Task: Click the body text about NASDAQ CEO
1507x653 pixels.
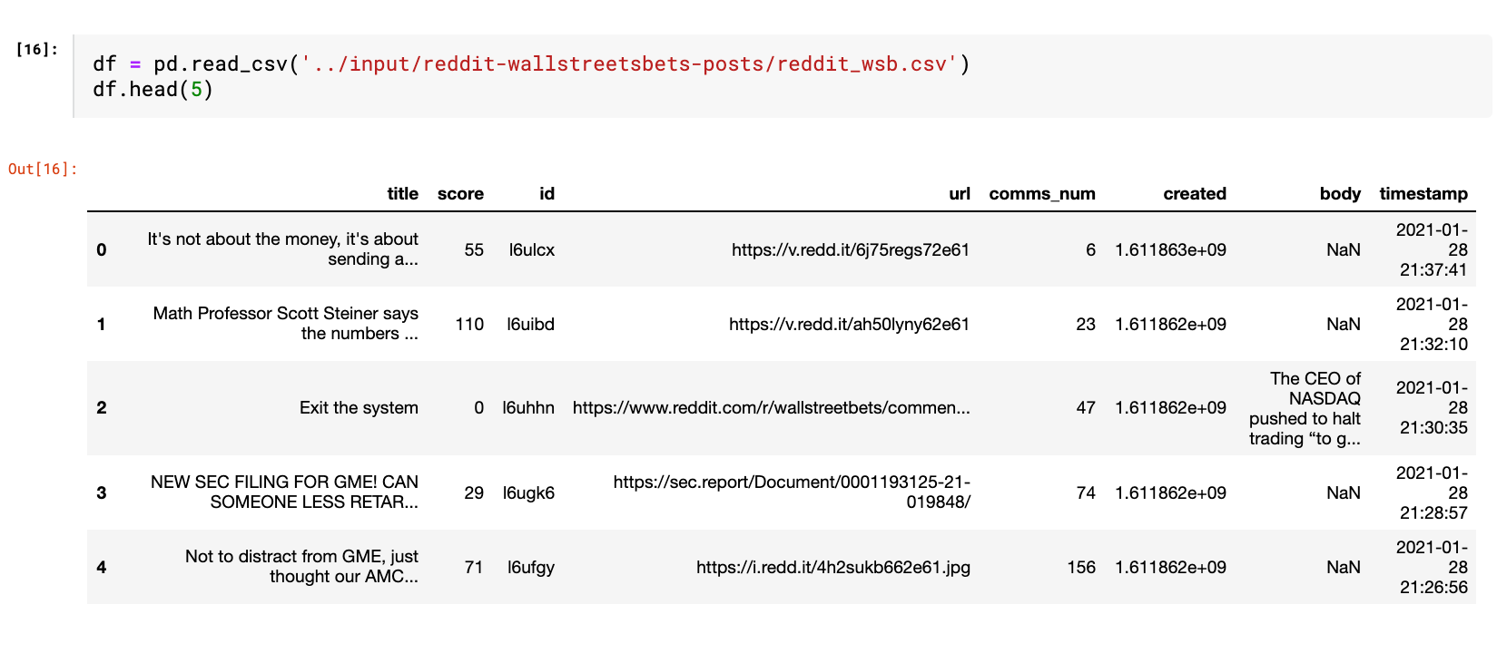Action: click(1305, 408)
